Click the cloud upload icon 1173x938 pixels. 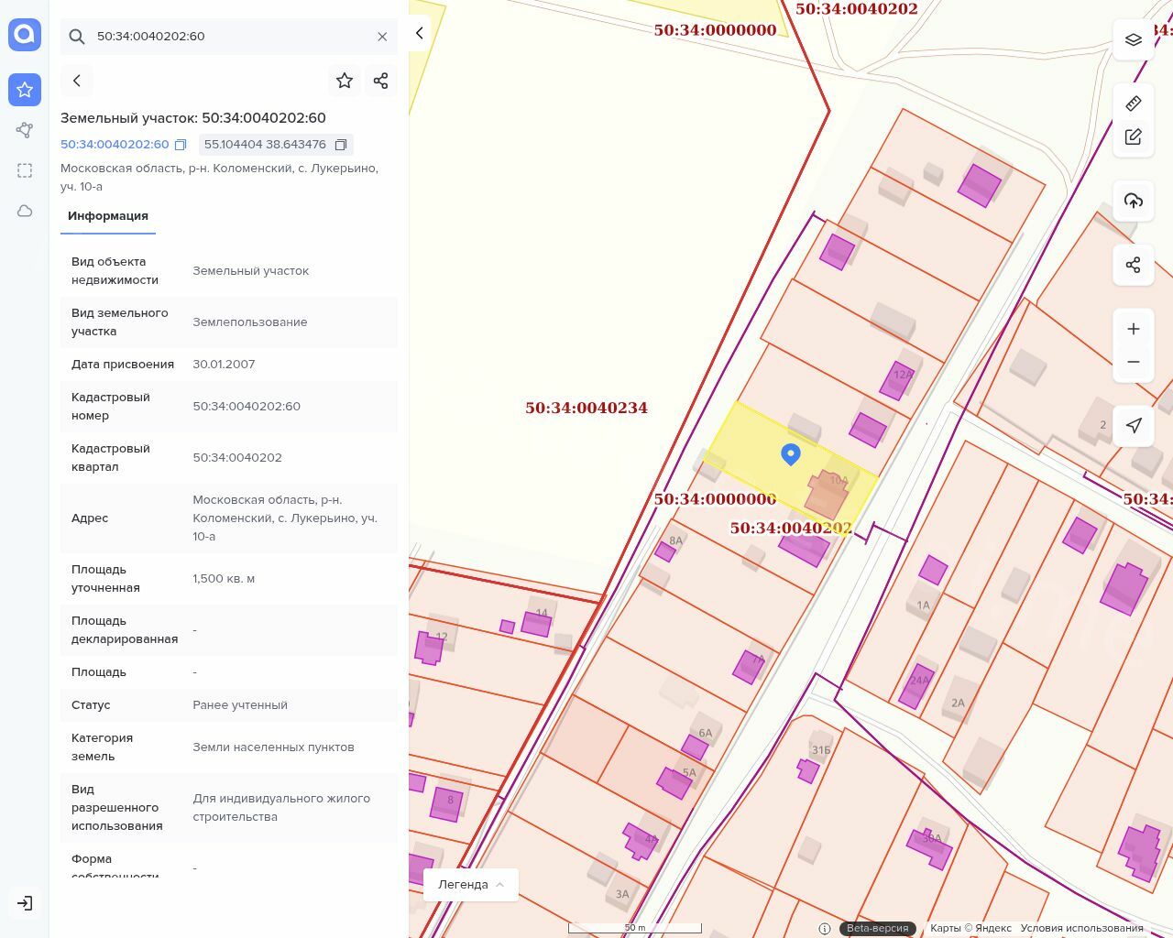(x=1134, y=202)
